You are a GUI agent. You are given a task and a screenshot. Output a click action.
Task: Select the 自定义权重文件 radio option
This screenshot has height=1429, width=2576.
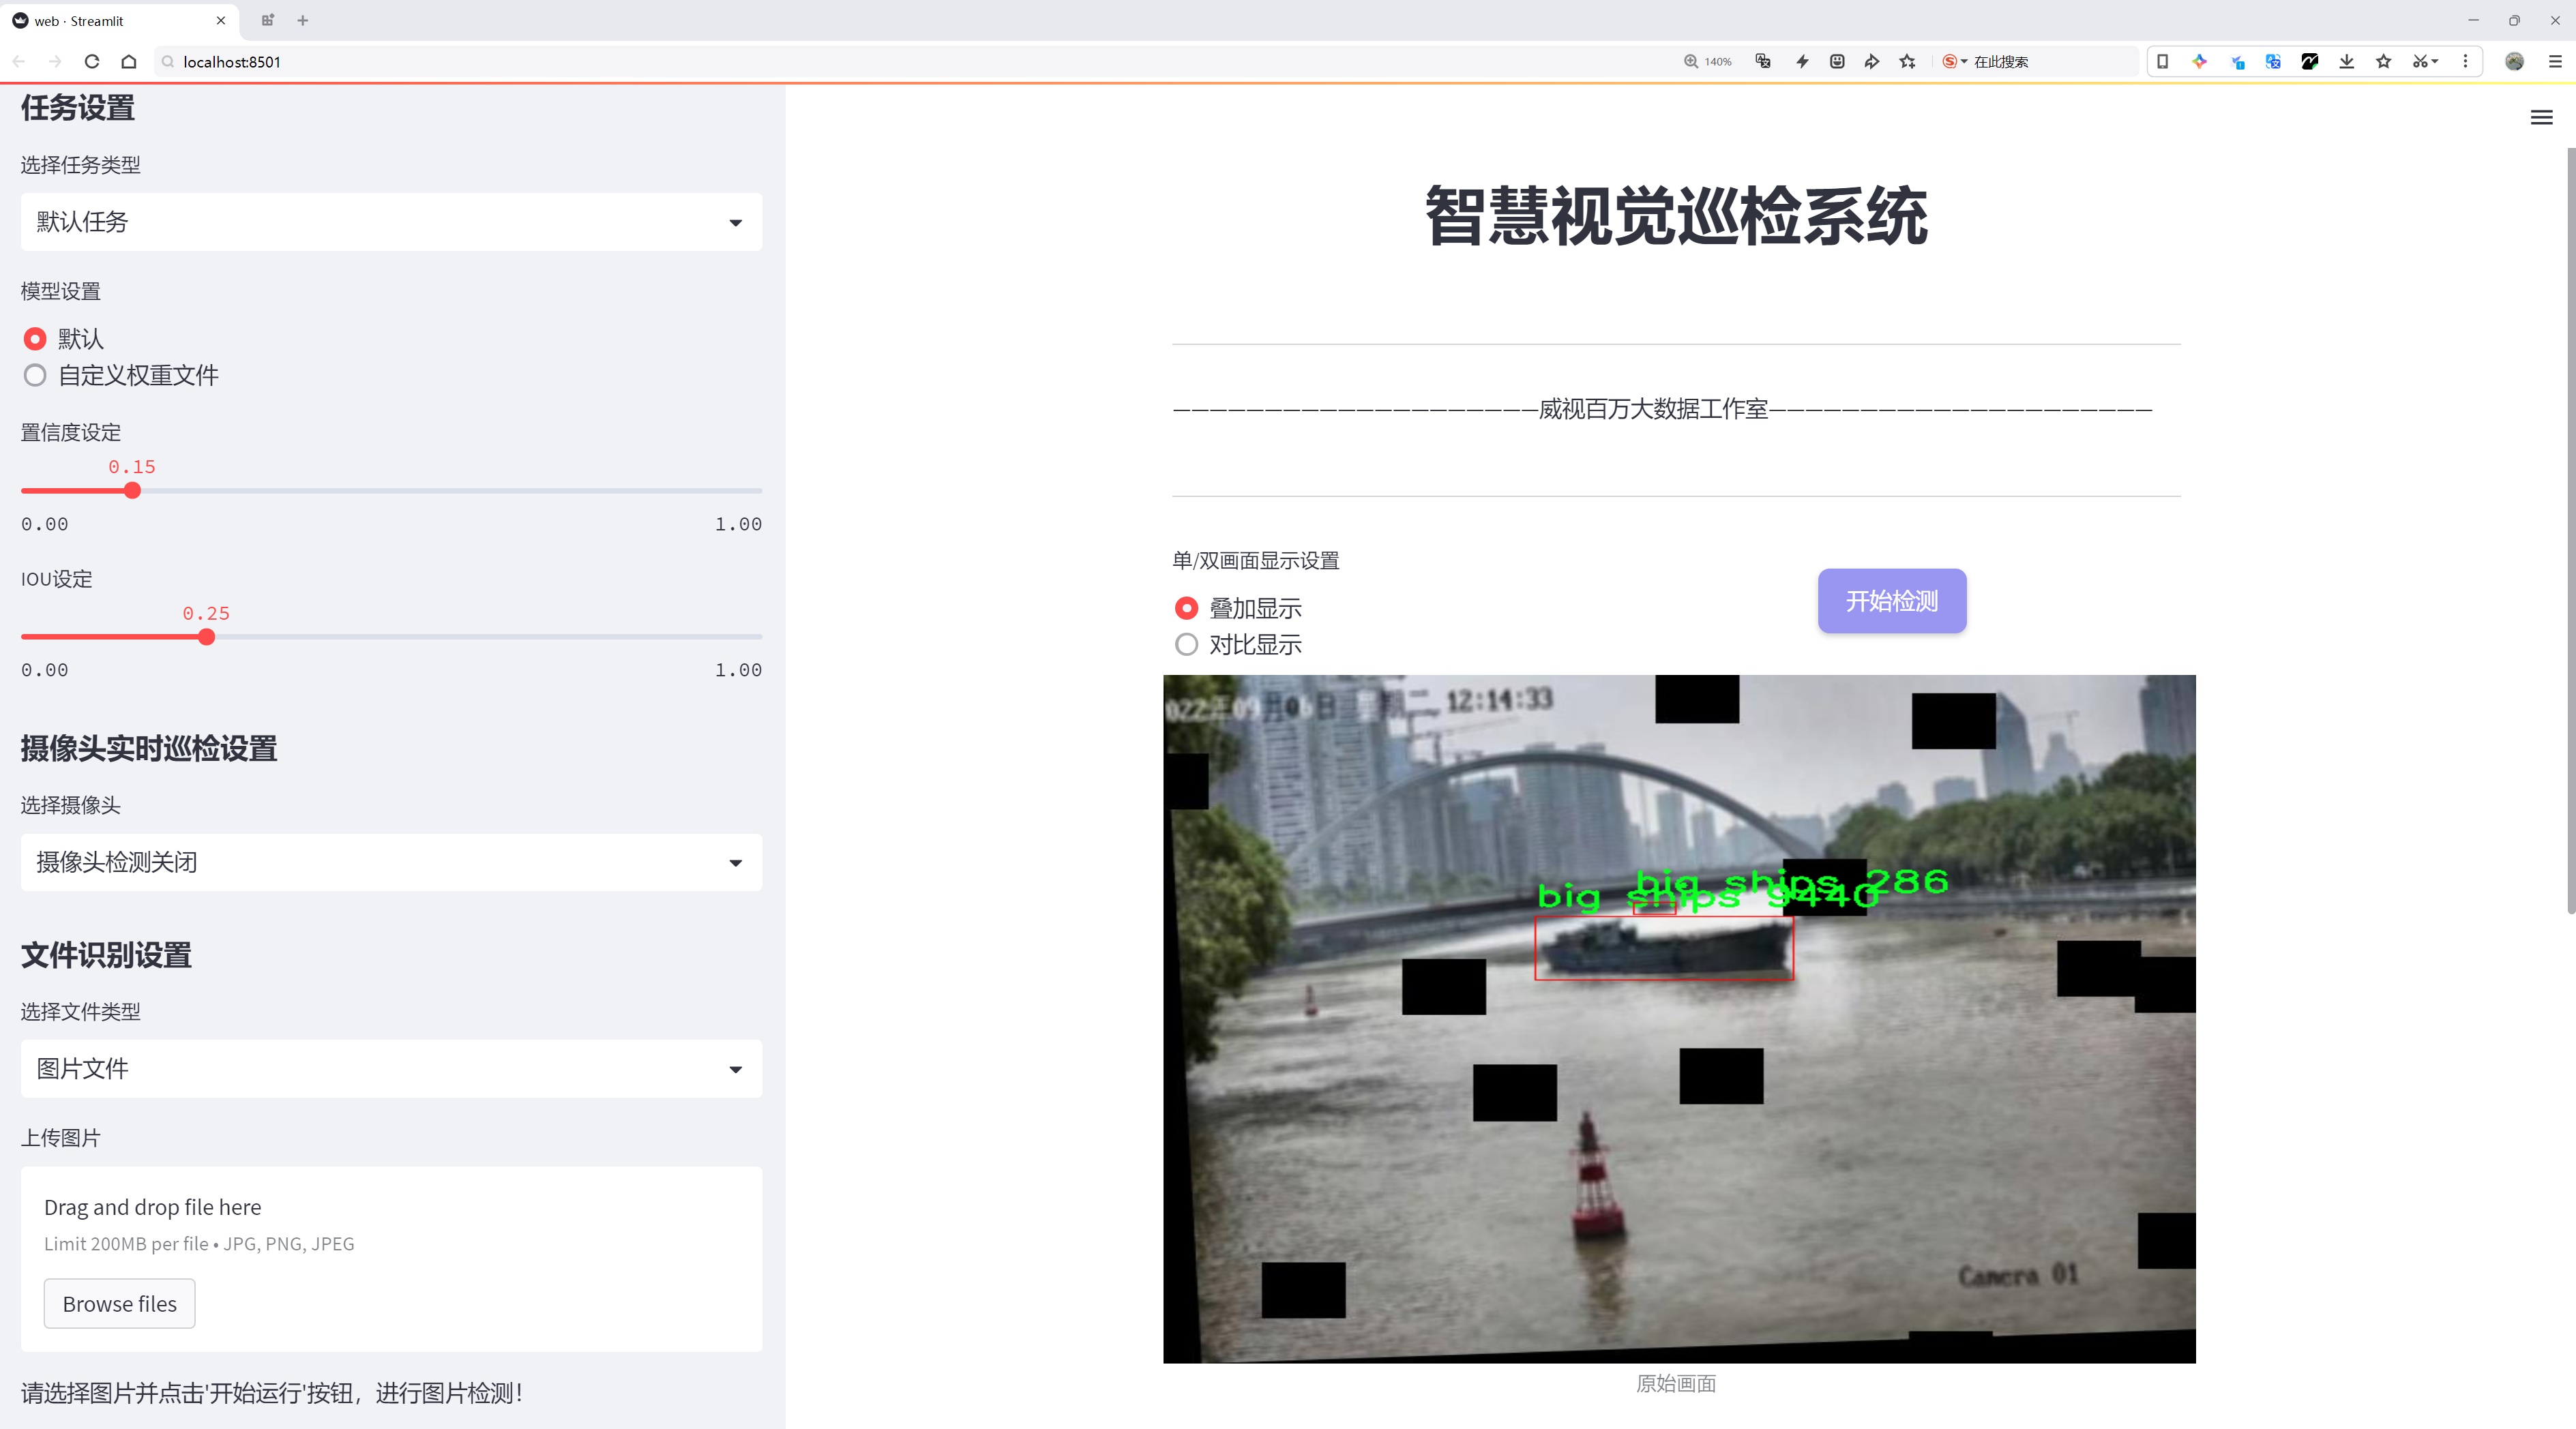pos(35,376)
